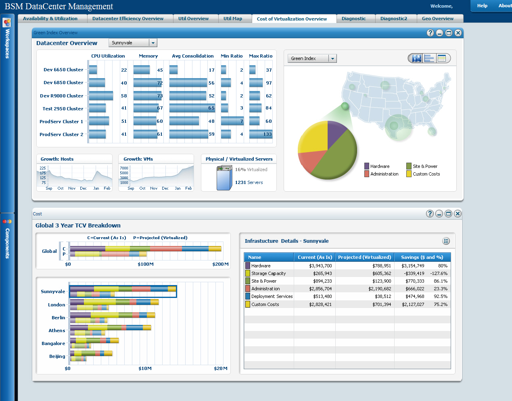Maximize Green Index Overview panel
Screen dimensions: 512x401
click(449, 33)
